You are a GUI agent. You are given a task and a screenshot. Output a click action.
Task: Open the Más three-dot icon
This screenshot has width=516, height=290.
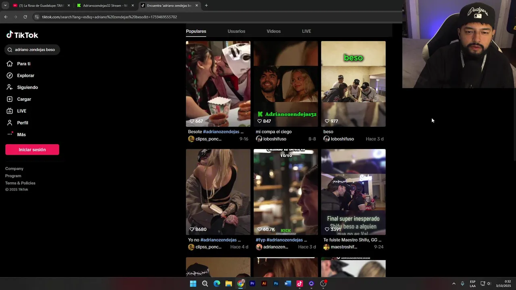click(x=10, y=134)
